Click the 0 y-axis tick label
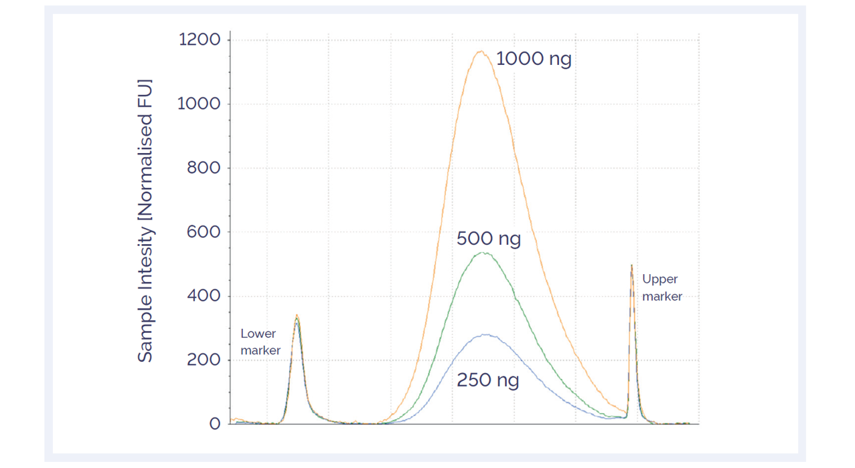Screen dimensions: 855x468 point(214,424)
